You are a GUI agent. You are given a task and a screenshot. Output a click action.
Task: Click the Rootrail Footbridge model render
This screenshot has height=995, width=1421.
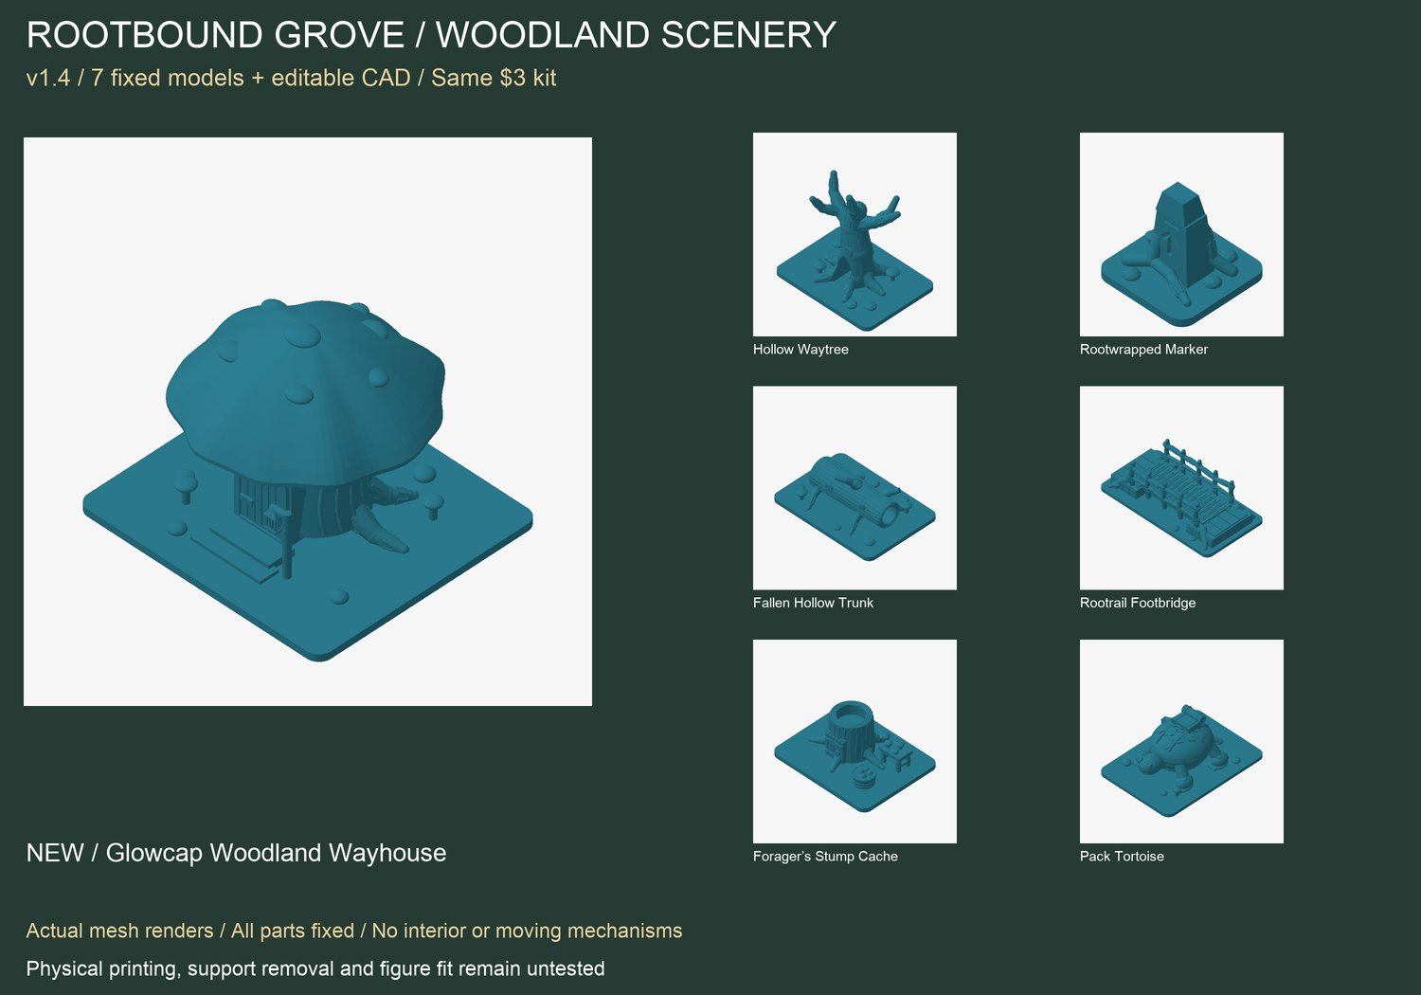[x=1181, y=488]
